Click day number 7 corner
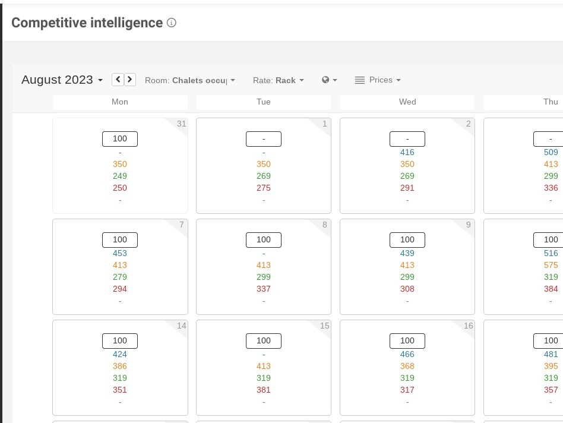The width and height of the screenshot is (563, 423). tap(181, 225)
